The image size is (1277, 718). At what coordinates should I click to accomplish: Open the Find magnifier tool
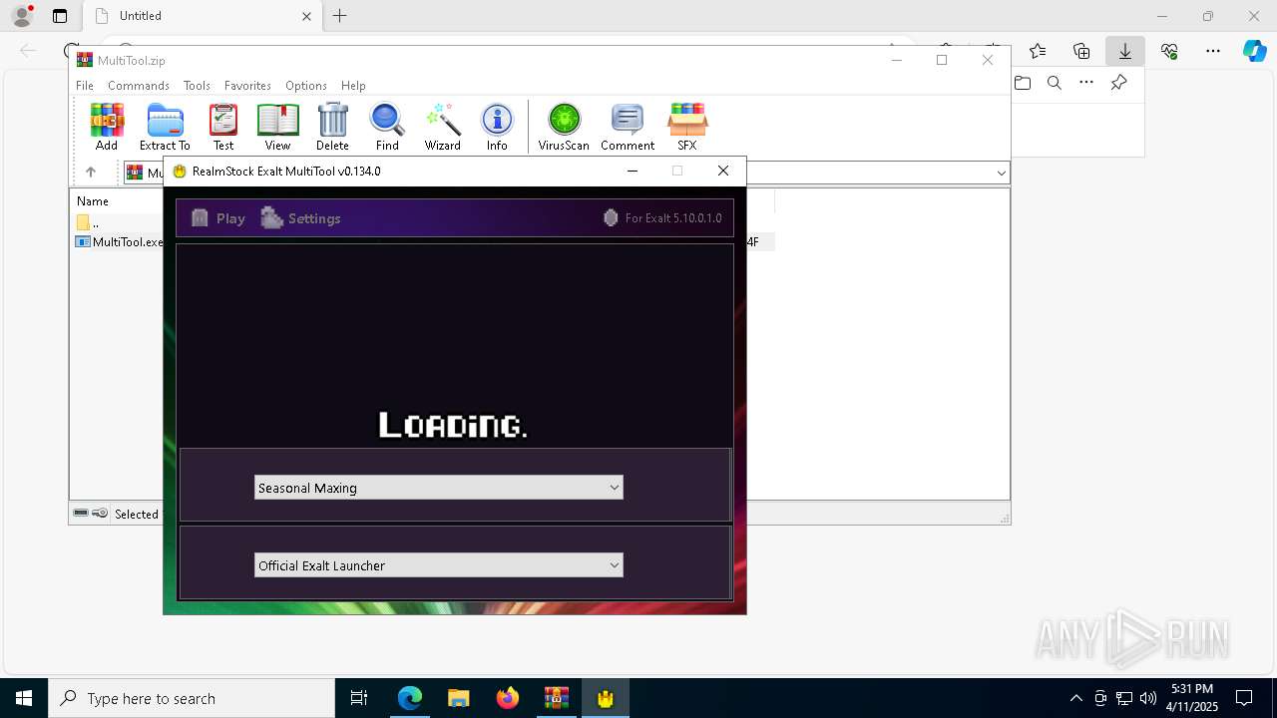(387, 127)
